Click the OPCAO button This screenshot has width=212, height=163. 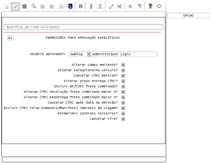tap(188, 16)
